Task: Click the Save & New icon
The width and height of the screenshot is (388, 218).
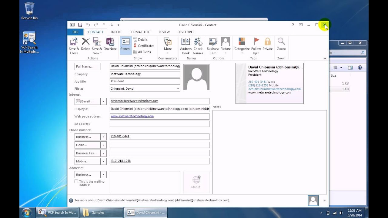Action: [x=97, y=46]
